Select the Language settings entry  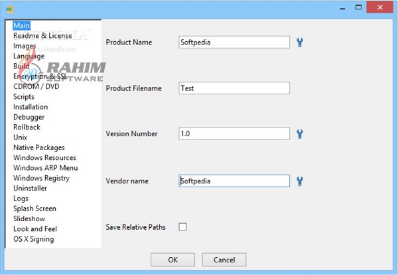pos(29,56)
